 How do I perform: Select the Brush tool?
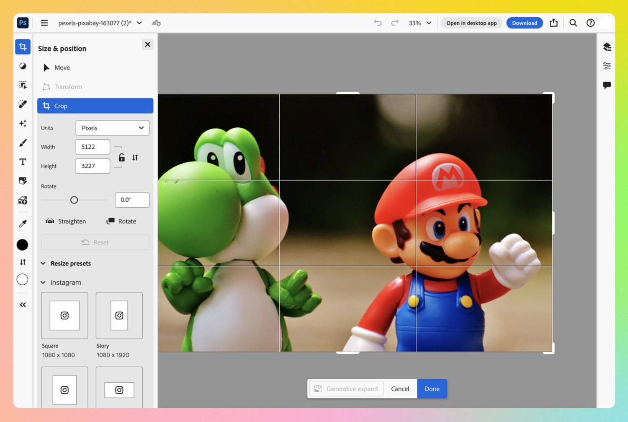(23, 143)
